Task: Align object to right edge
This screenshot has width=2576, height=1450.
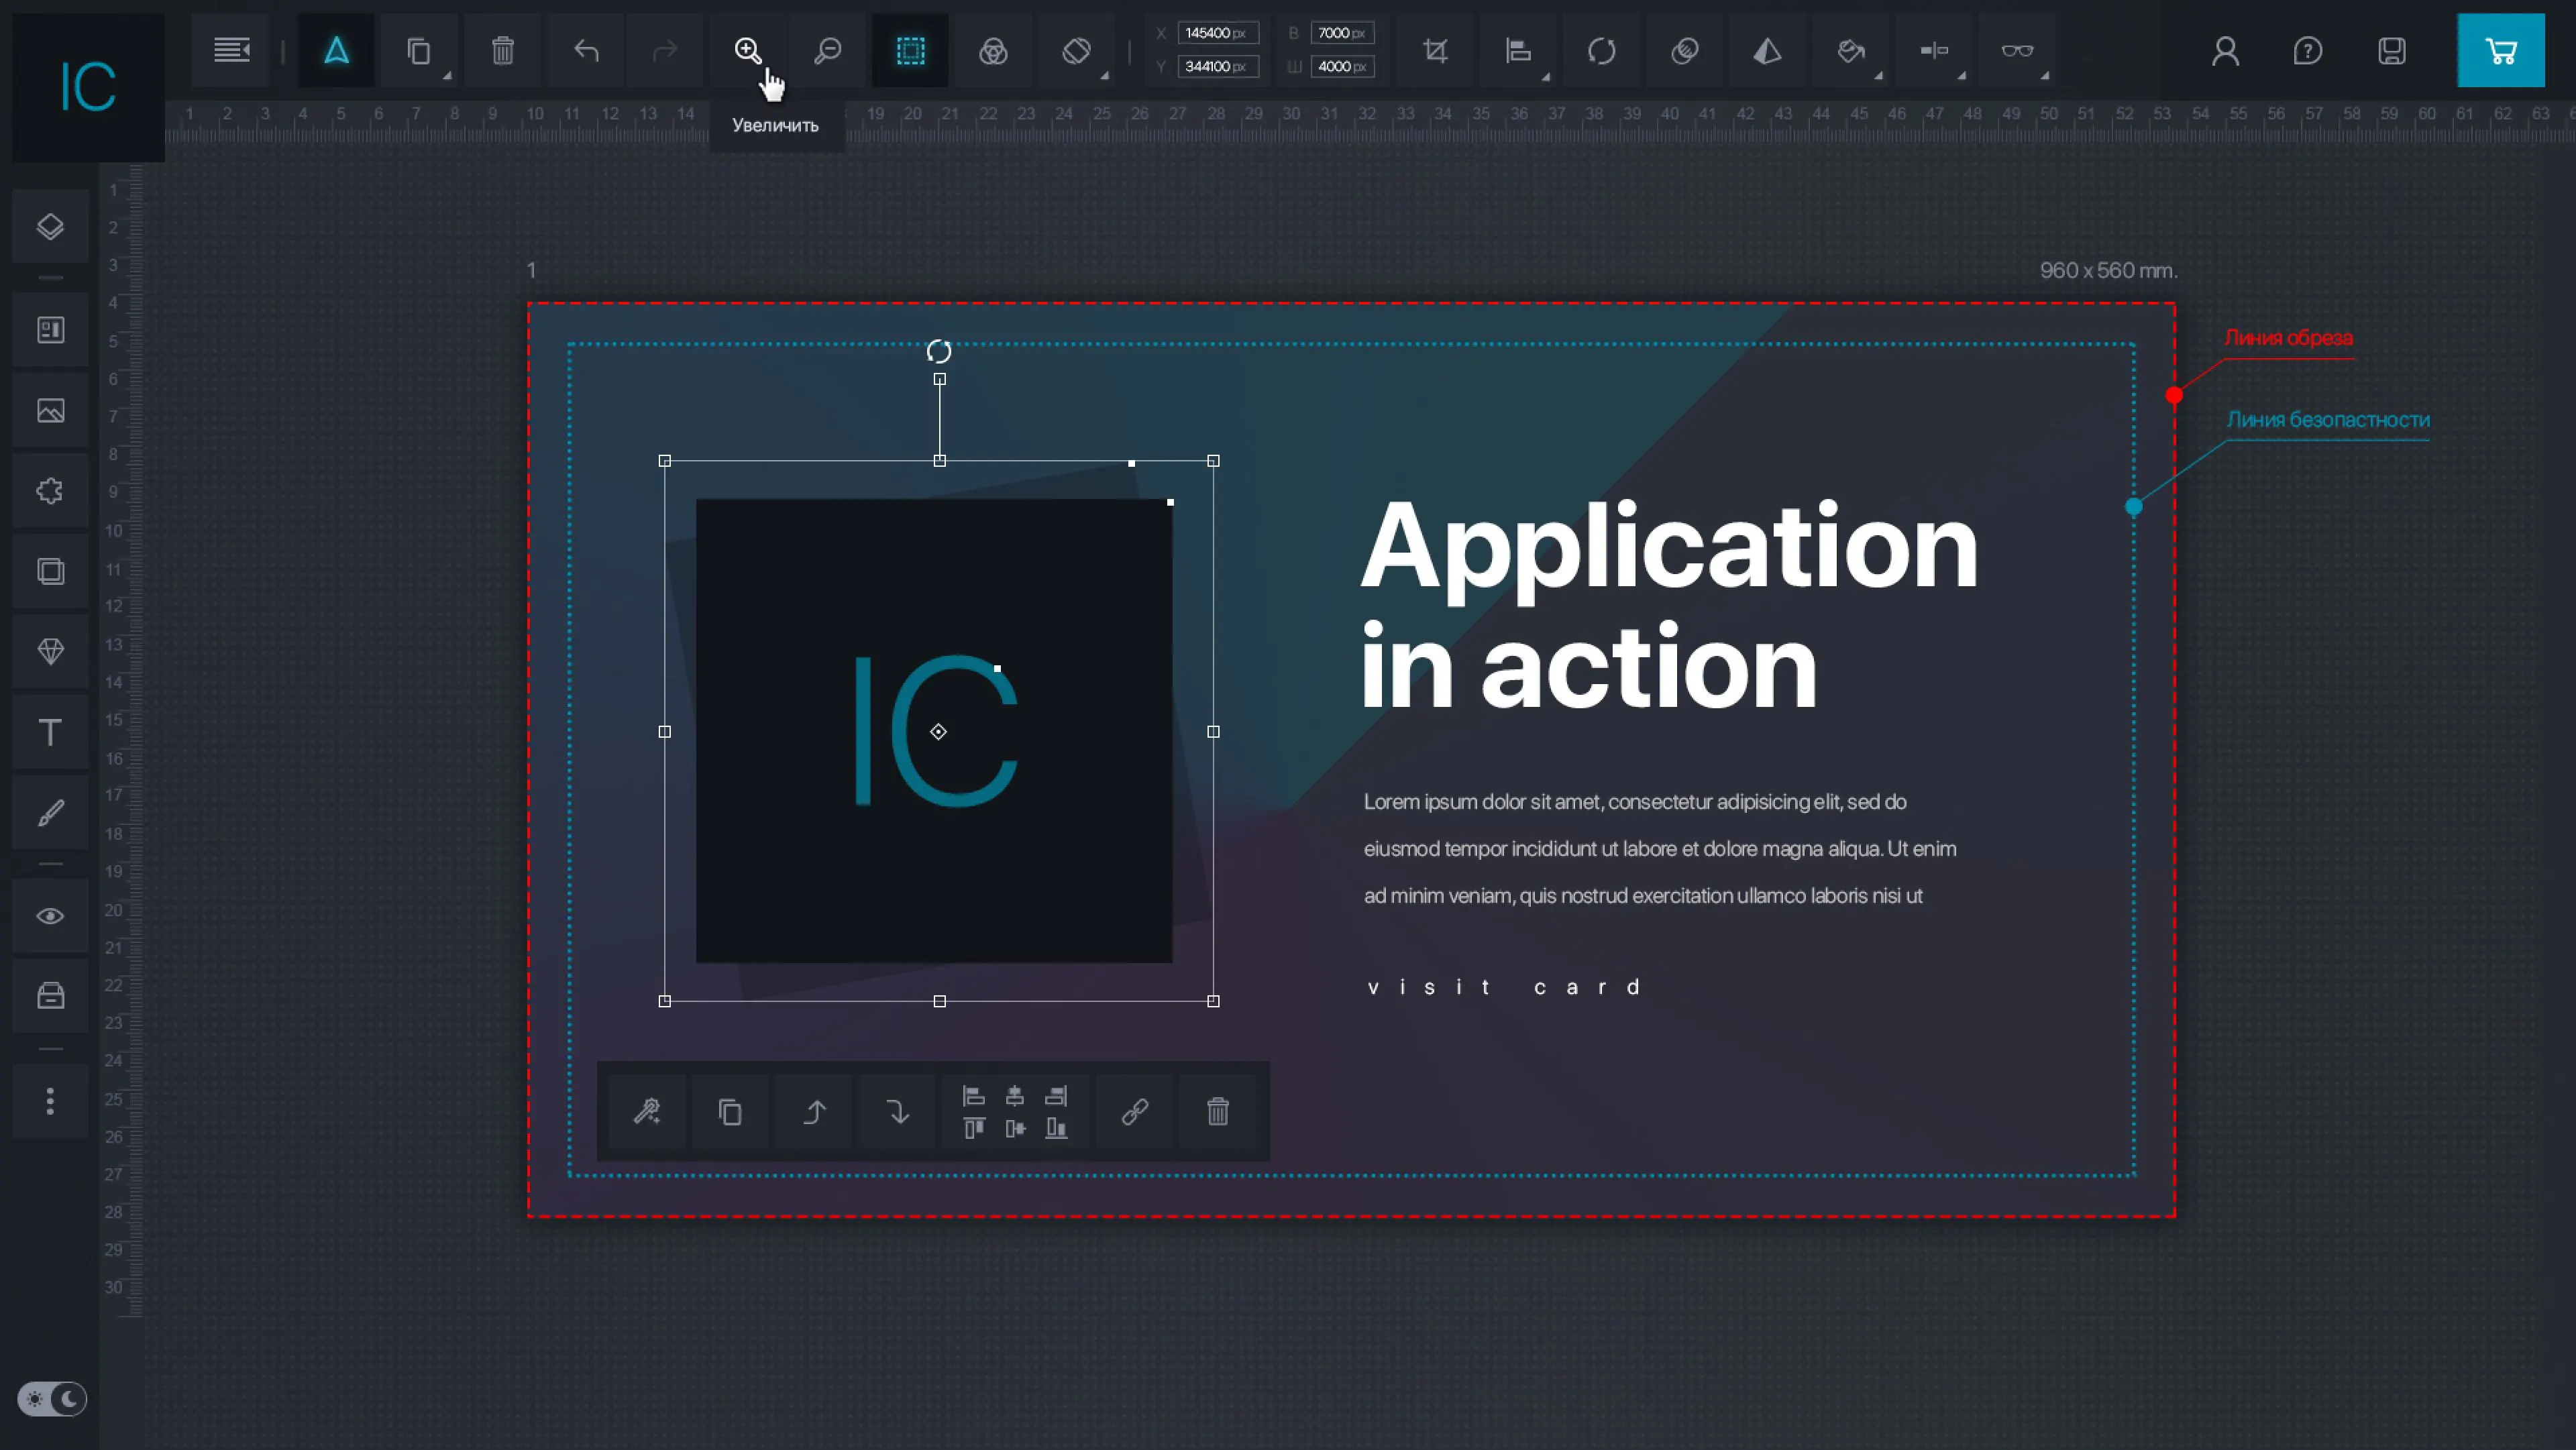Action: 1056,1096
